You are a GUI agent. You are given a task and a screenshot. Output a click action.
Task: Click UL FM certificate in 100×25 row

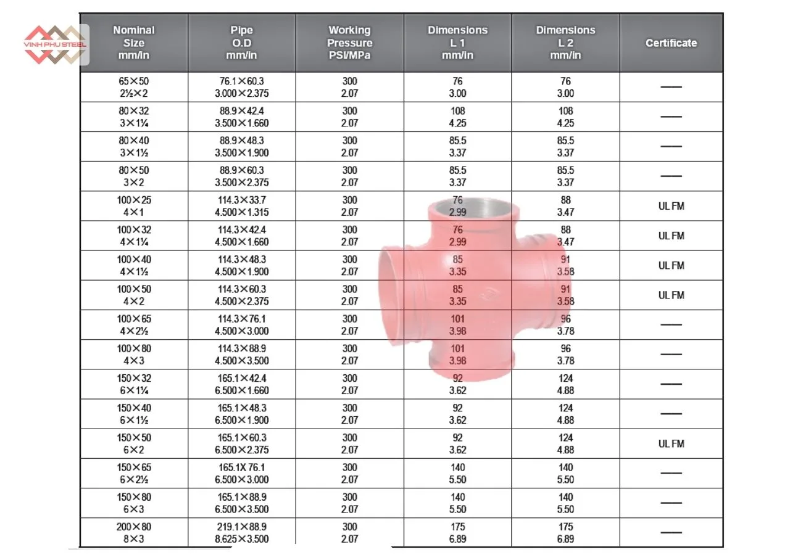(671, 206)
